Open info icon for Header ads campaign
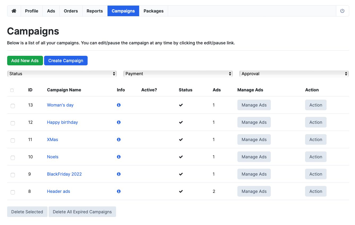 [x=119, y=191]
